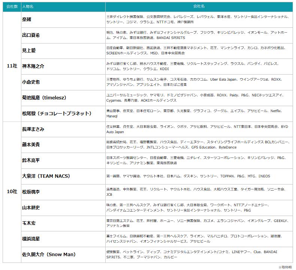This screenshot has height=270, width=296.
Task: Select 大泉洋（TEAM NACS）name cell
Action: [x=46, y=176]
